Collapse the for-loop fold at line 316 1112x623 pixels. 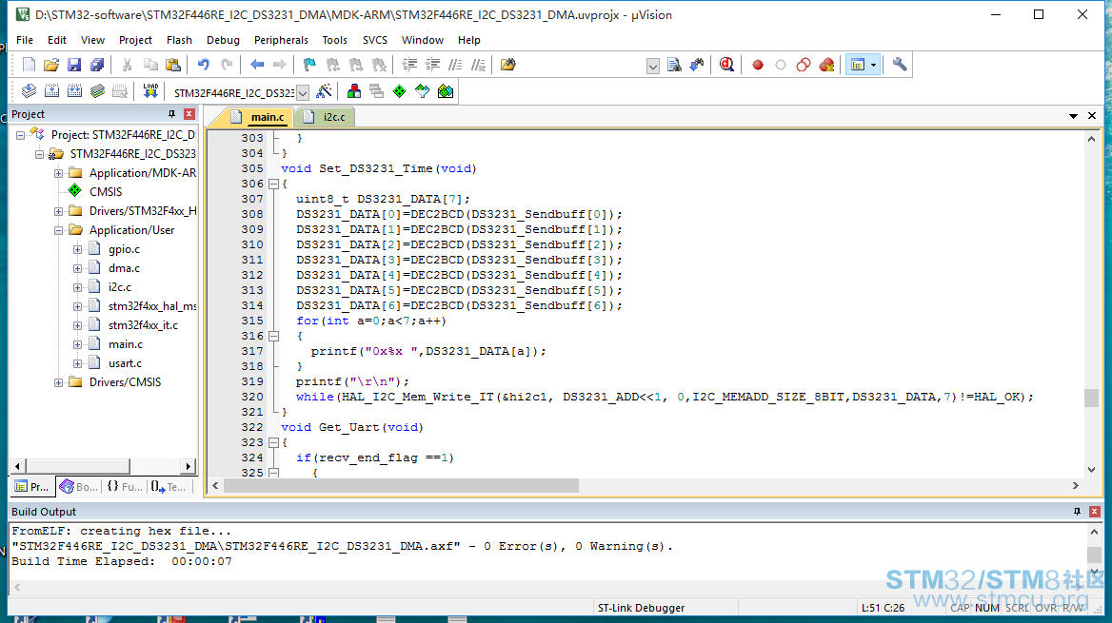point(274,336)
